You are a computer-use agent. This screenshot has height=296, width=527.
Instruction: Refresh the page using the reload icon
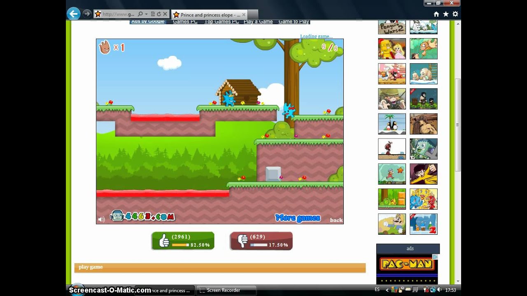[x=159, y=14]
